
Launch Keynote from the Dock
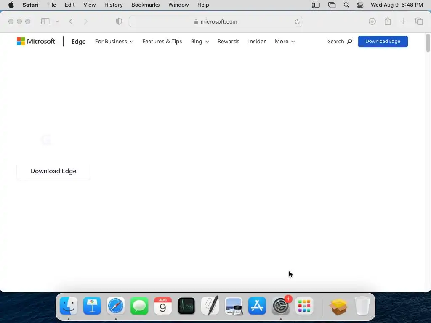[x=92, y=306]
